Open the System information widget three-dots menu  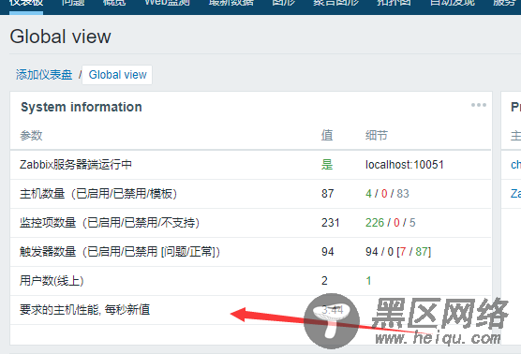(479, 105)
